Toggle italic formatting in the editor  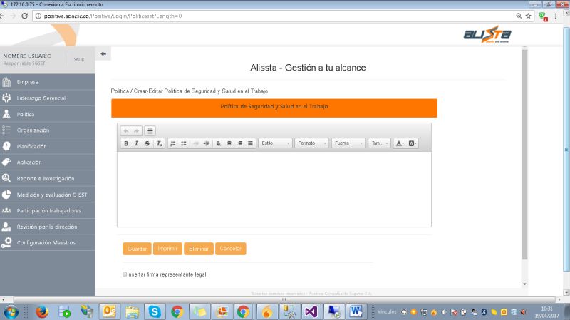tap(136, 143)
